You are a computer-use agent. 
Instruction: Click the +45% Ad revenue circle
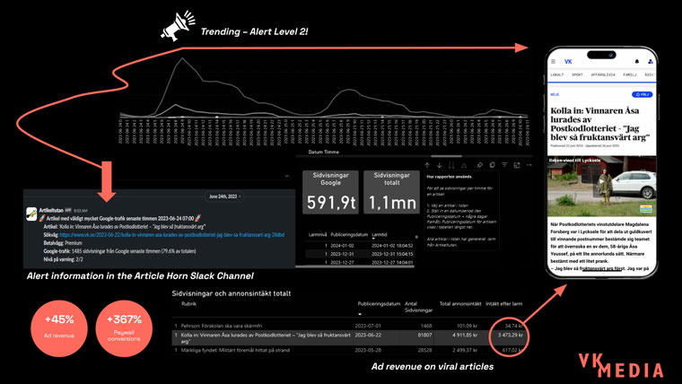[x=59, y=328]
